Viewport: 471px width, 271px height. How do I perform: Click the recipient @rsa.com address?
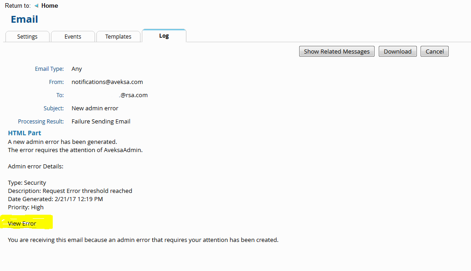click(x=133, y=95)
